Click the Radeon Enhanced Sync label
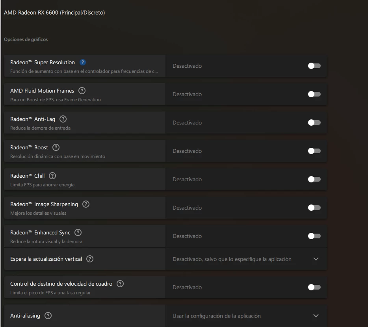The height and width of the screenshot is (327, 368). click(x=40, y=232)
